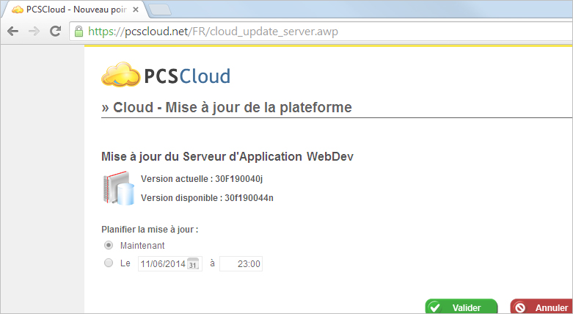Click the PCSCloud tab favicon

[18, 10]
